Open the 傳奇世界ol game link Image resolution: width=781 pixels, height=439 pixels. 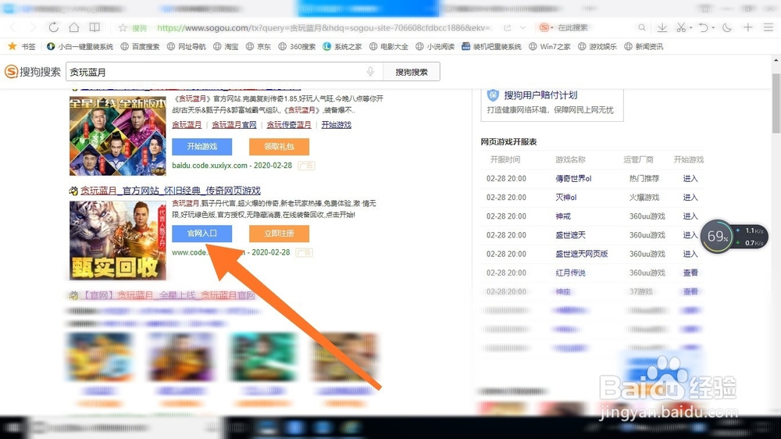click(573, 178)
